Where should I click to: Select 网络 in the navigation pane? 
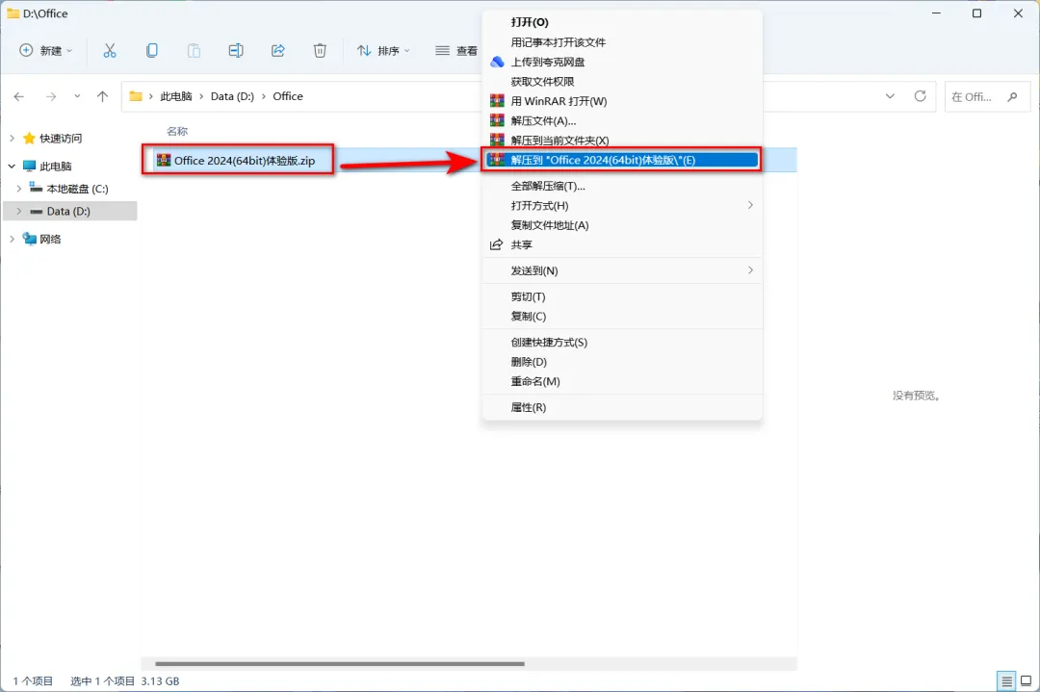coord(50,240)
